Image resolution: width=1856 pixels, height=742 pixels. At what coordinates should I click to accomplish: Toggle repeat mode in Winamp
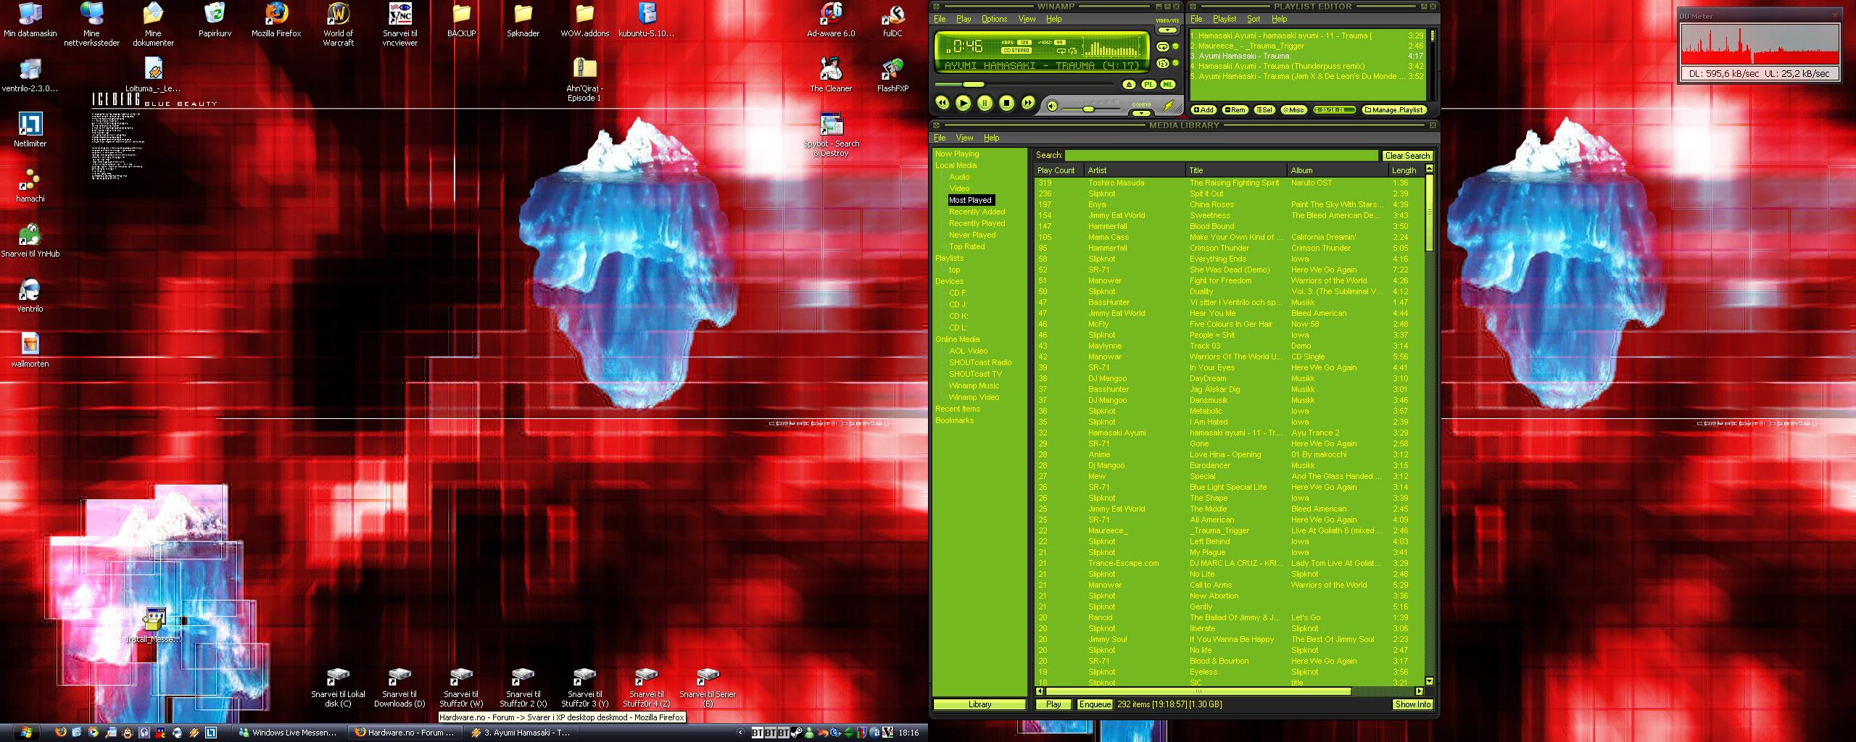[1163, 46]
